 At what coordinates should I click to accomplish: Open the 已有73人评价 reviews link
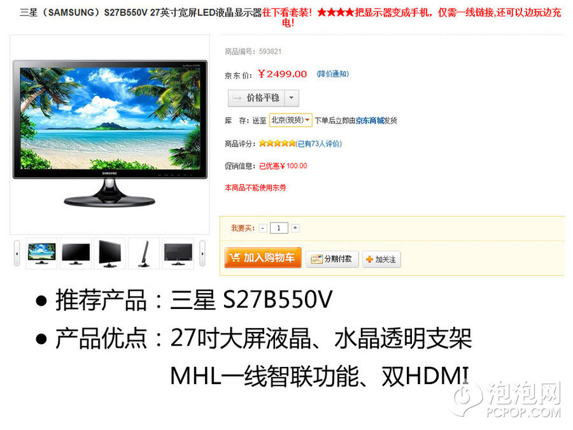click(319, 144)
